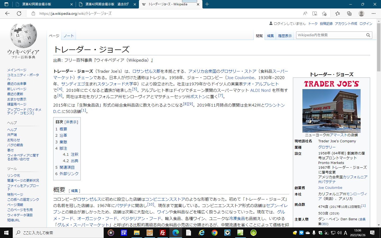This screenshot has height=238, width=381.
Task: Hide the table of contents via 非表示
Action: 71,122
